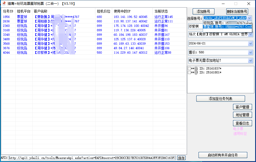Check the ID: 25161801* viewer checkbox

pyautogui.click(x=189, y=72)
